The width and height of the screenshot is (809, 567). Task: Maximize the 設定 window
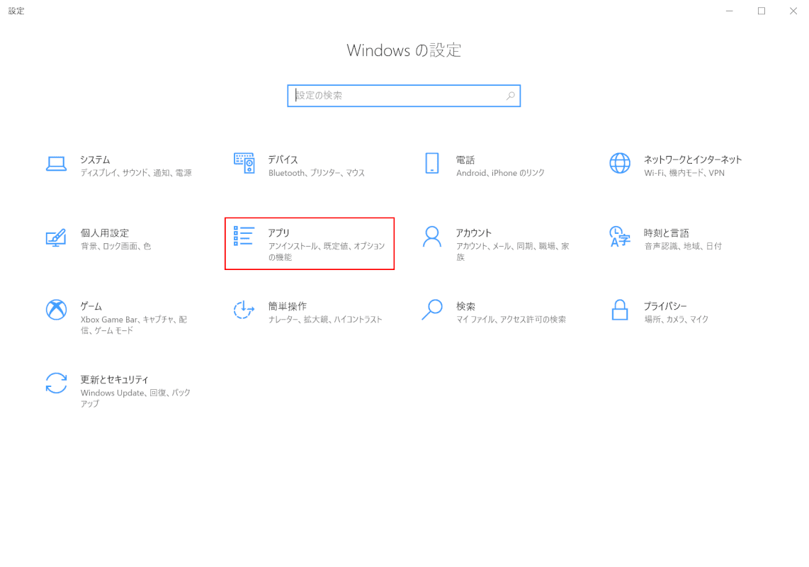coord(762,11)
